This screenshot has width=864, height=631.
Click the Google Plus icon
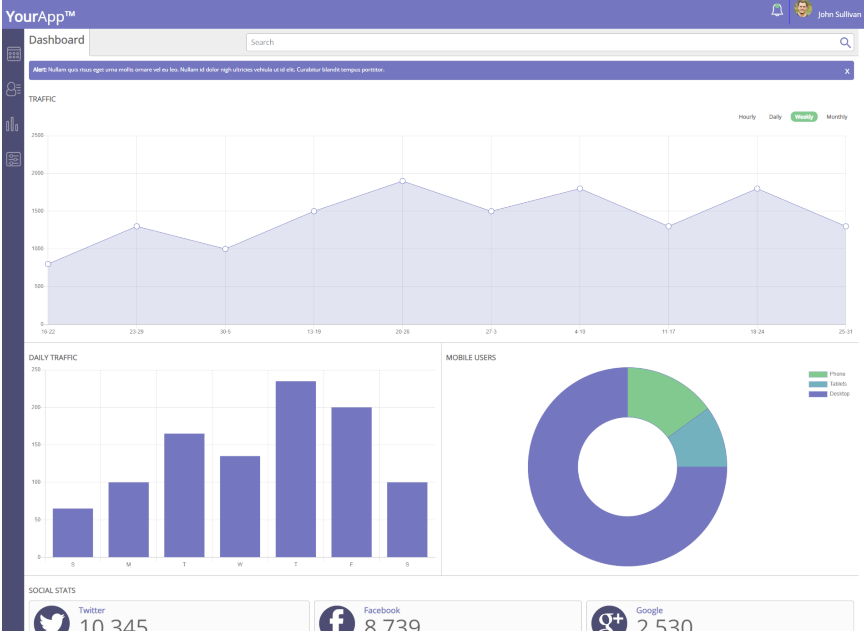click(x=609, y=619)
